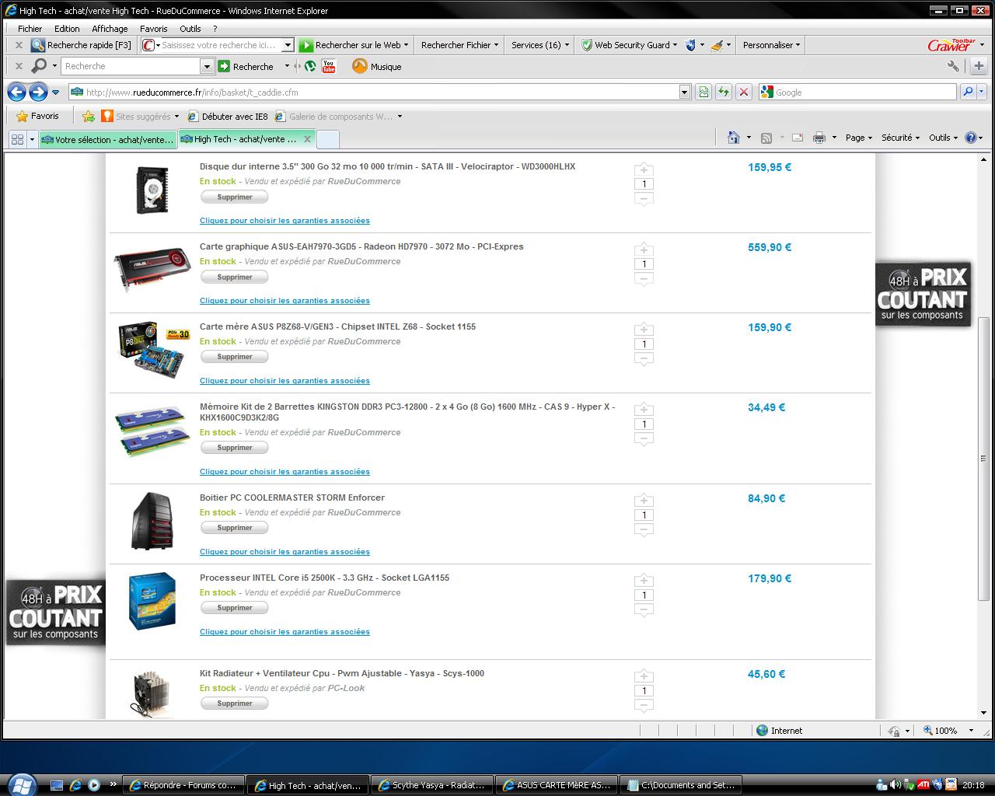The width and height of the screenshot is (995, 796).
Task: Click the browser Back arrow button
Action: (x=16, y=93)
